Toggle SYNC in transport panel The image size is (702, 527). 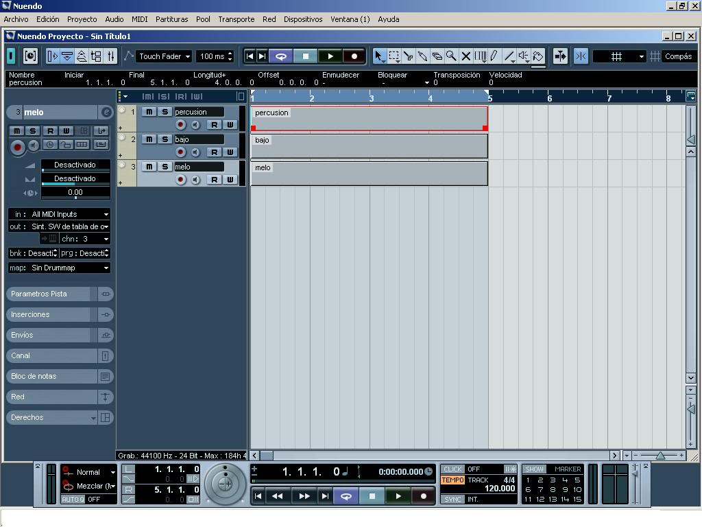[x=452, y=499]
